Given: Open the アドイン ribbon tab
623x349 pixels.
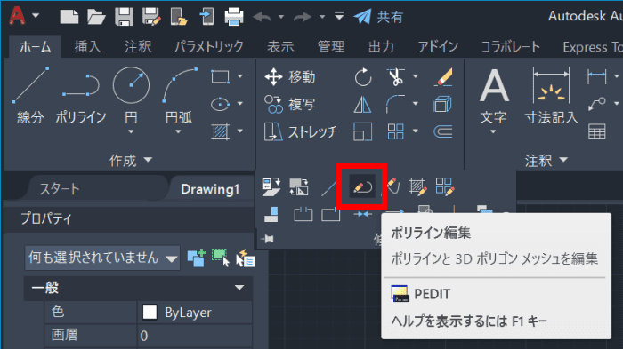Looking at the screenshot, I should click(438, 47).
